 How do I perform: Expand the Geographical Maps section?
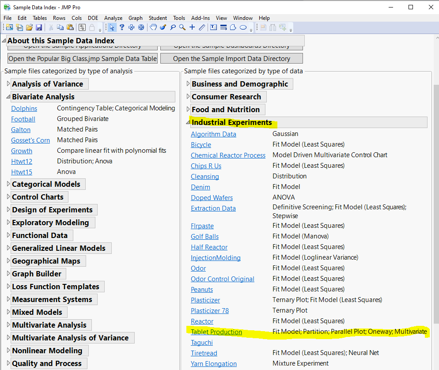8,261
